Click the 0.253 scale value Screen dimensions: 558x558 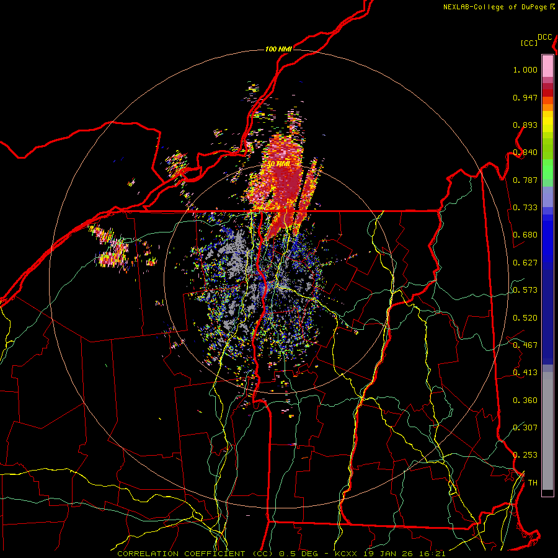tap(525, 455)
